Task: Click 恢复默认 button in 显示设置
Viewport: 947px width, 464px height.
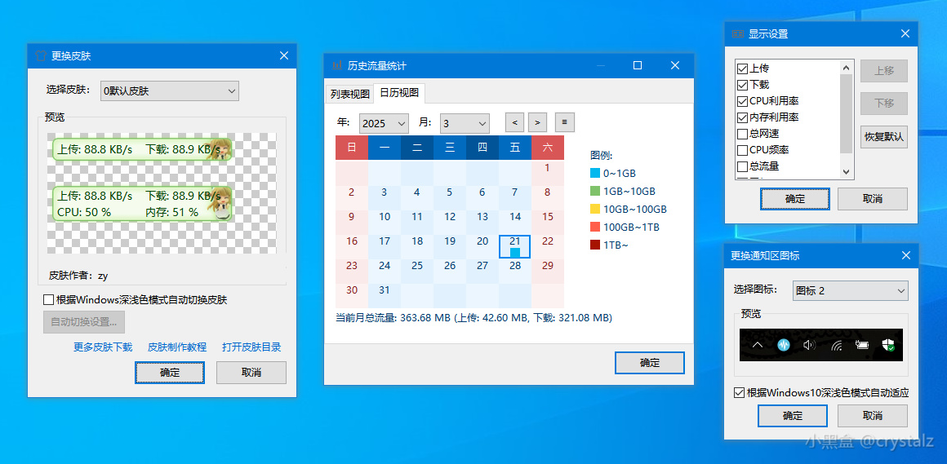Action: coord(884,137)
